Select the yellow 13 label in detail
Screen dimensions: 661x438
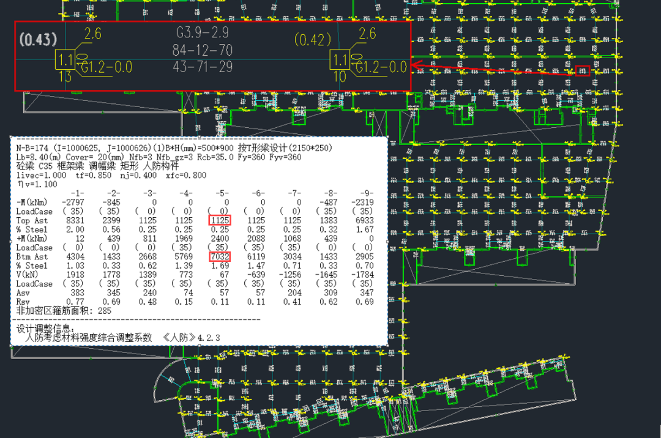pos(65,76)
